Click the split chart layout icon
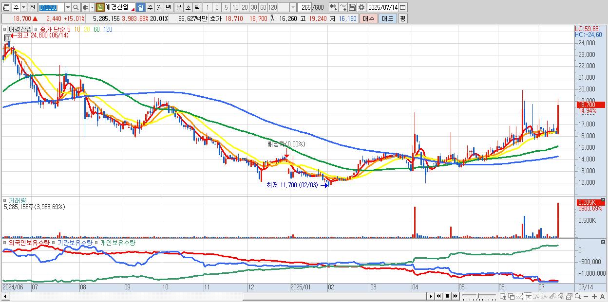 [x=503, y=297]
